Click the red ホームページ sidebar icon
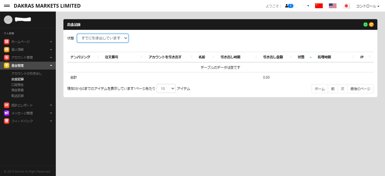The width and height of the screenshot is (385, 176). click(6, 42)
